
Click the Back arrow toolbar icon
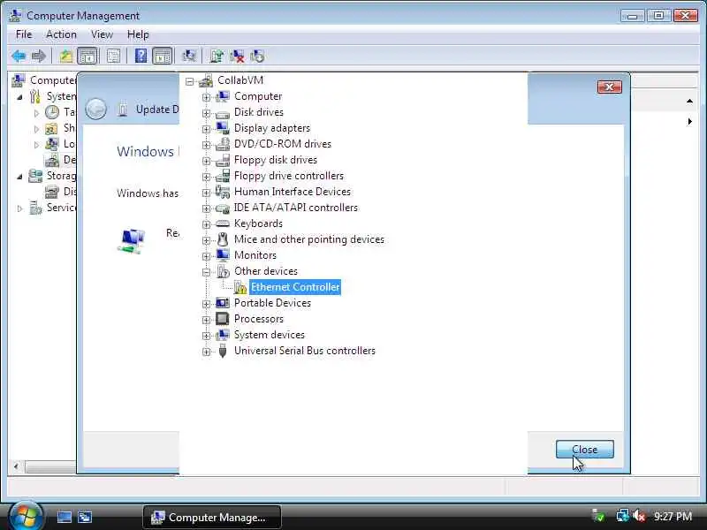click(19, 57)
